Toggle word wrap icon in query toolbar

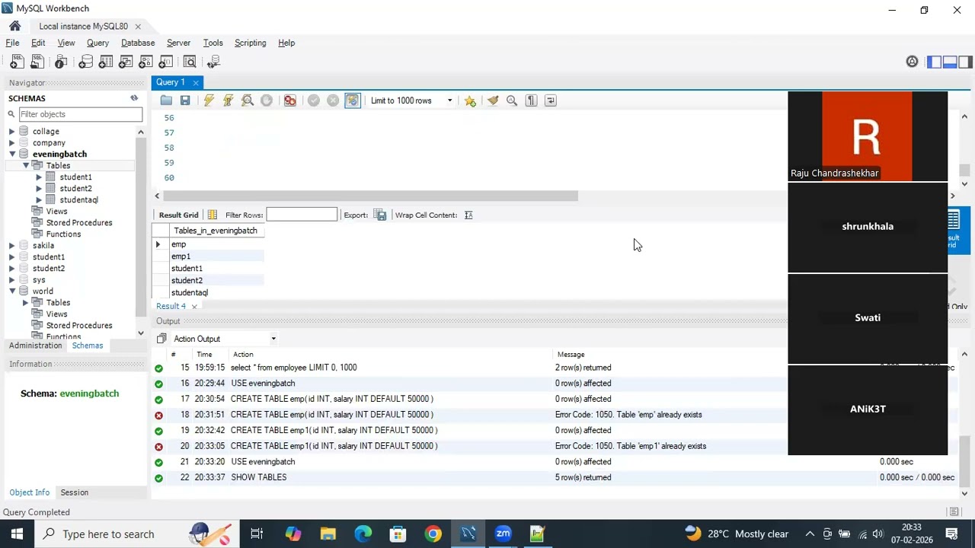pyautogui.click(x=551, y=100)
